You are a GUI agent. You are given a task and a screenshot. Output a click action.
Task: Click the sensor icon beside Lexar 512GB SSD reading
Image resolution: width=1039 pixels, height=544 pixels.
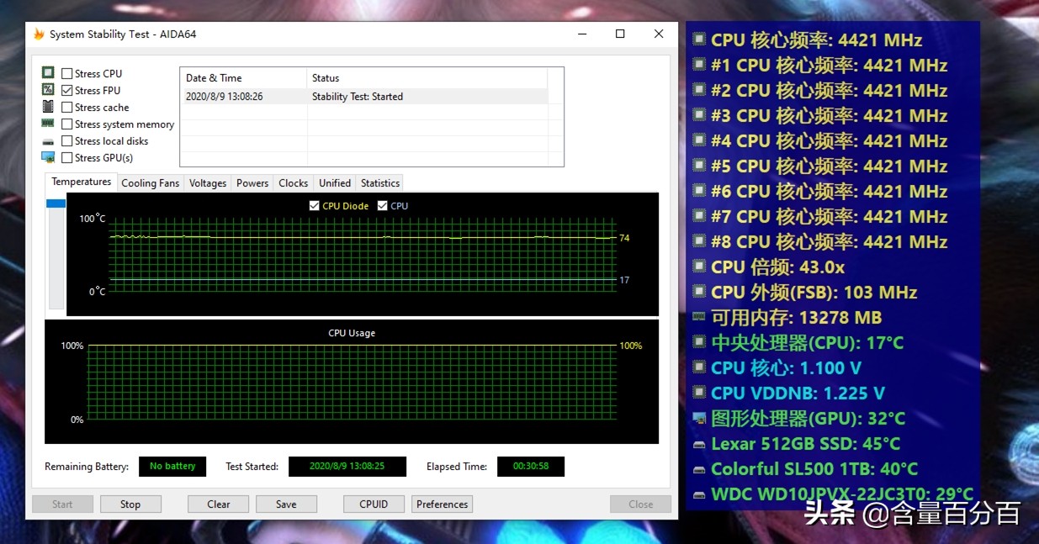click(697, 443)
